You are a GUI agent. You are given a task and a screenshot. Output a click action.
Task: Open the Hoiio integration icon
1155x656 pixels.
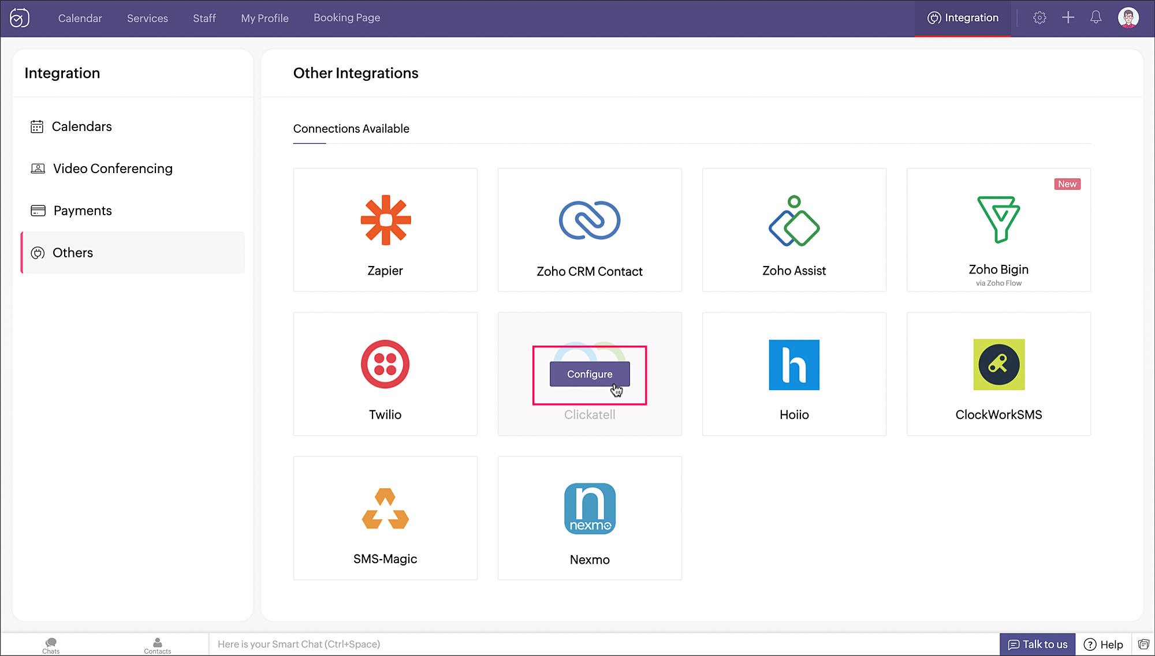pyautogui.click(x=794, y=365)
